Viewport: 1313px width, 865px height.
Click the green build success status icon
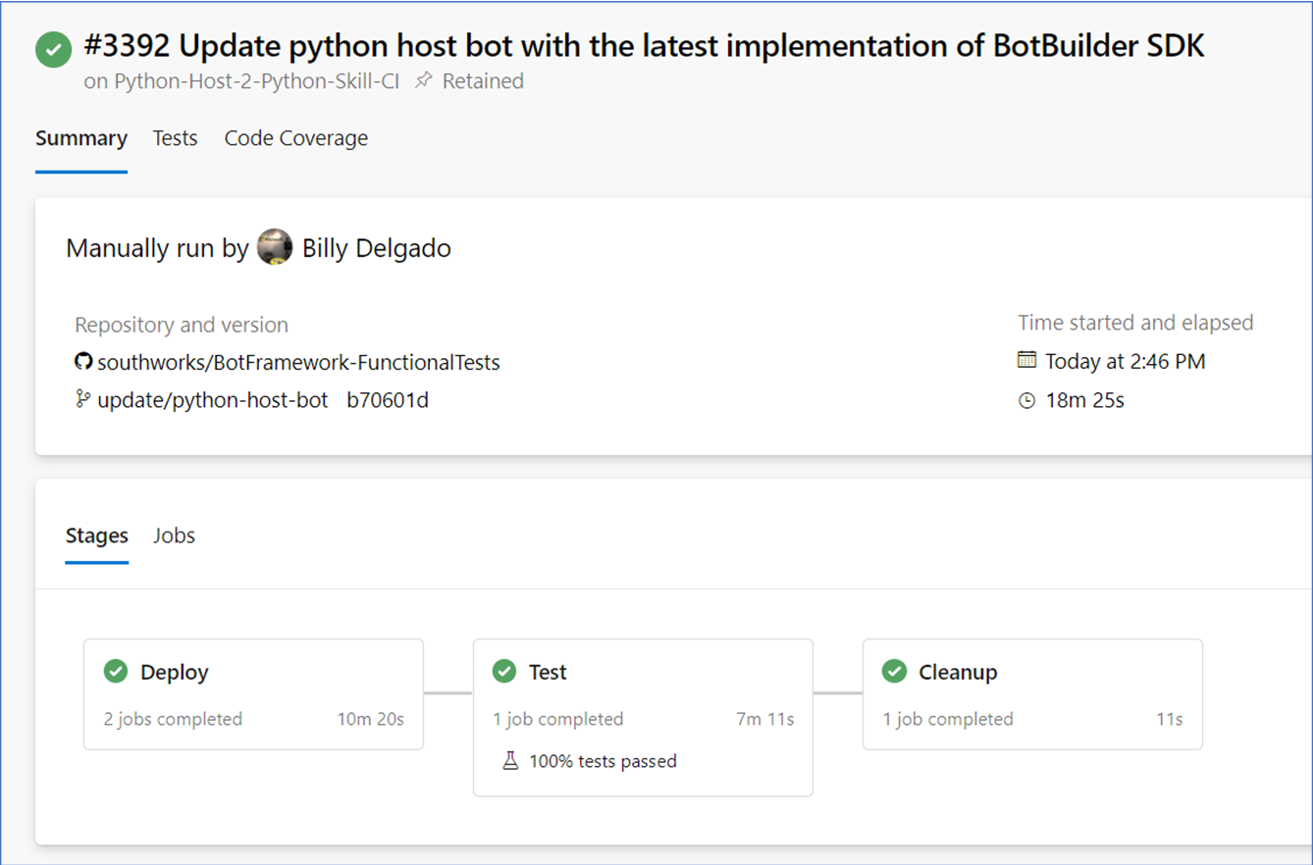click(x=53, y=50)
